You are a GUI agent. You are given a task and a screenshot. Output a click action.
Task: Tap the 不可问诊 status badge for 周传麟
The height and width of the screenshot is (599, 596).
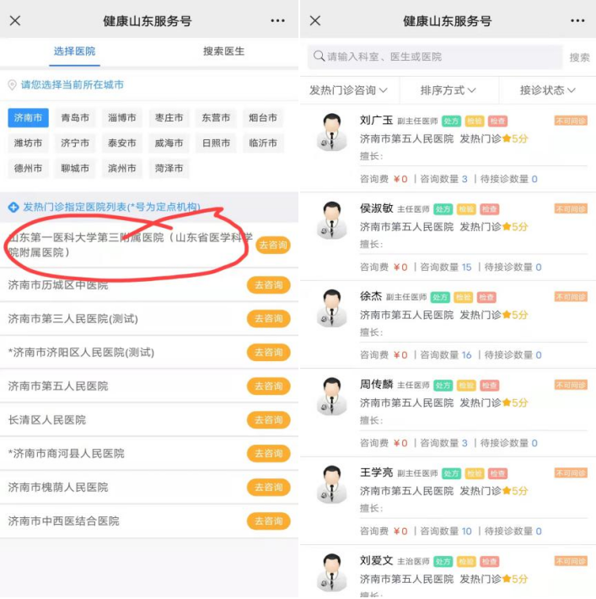click(571, 385)
